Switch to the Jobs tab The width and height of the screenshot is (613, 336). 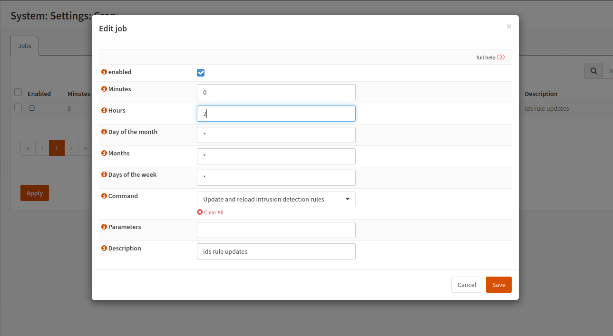(x=24, y=46)
